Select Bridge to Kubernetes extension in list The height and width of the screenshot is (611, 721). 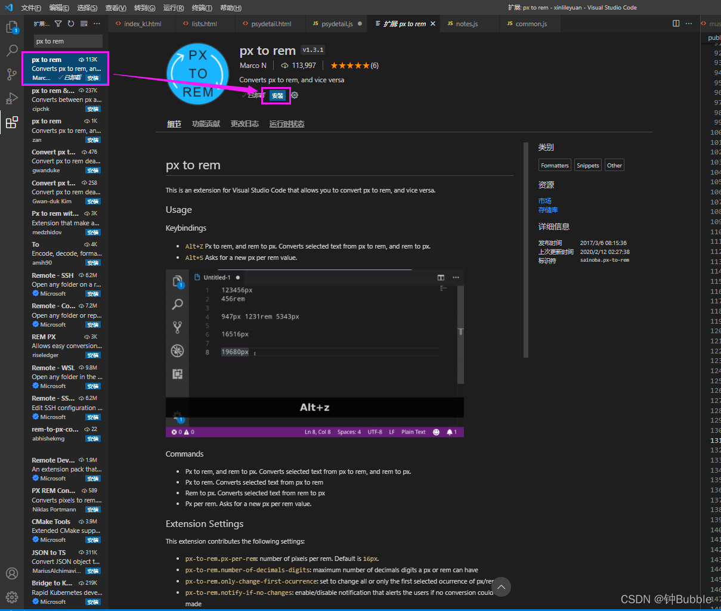[x=66, y=592]
